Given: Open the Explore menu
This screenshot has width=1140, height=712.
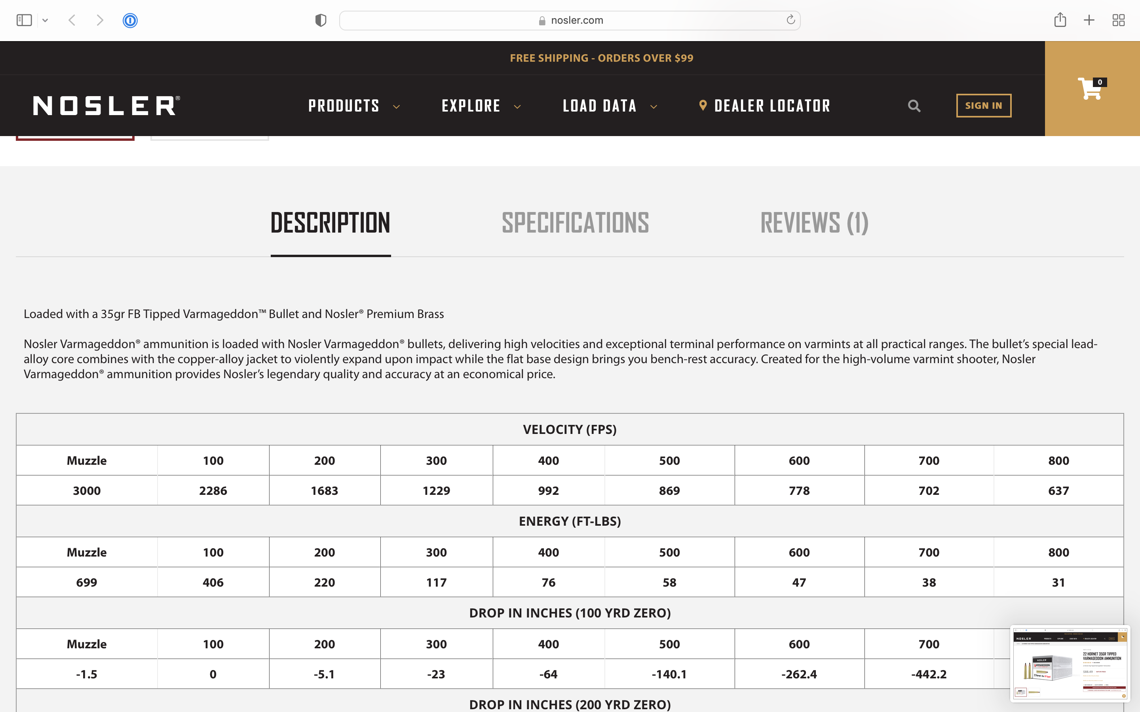Looking at the screenshot, I should pyautogui.click(x=471, y=106).
